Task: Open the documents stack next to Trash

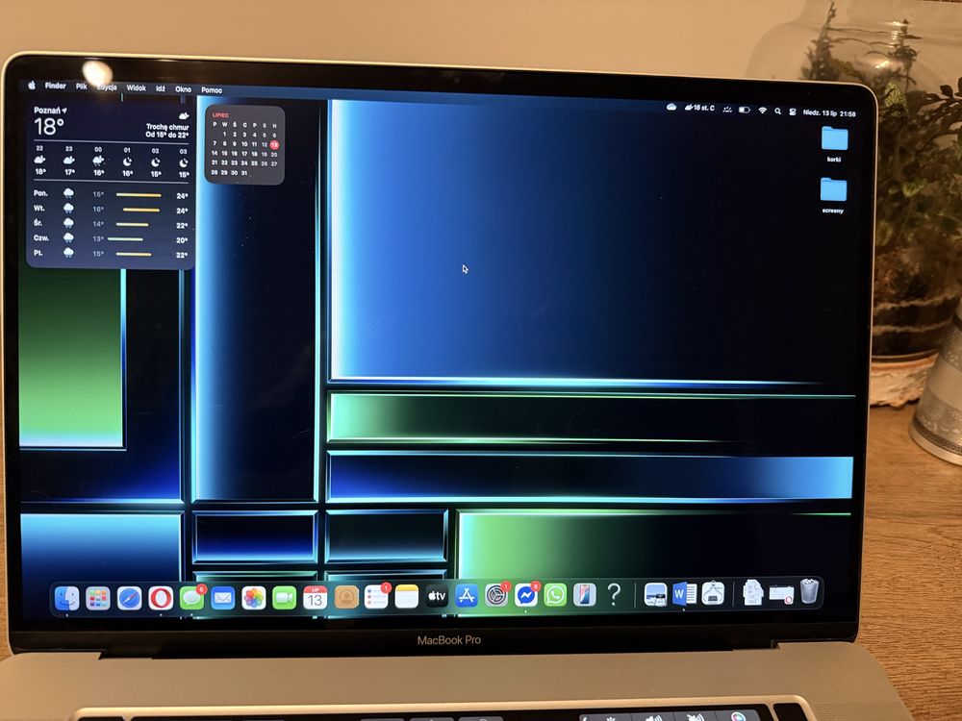Action: [x=752, y=593]
